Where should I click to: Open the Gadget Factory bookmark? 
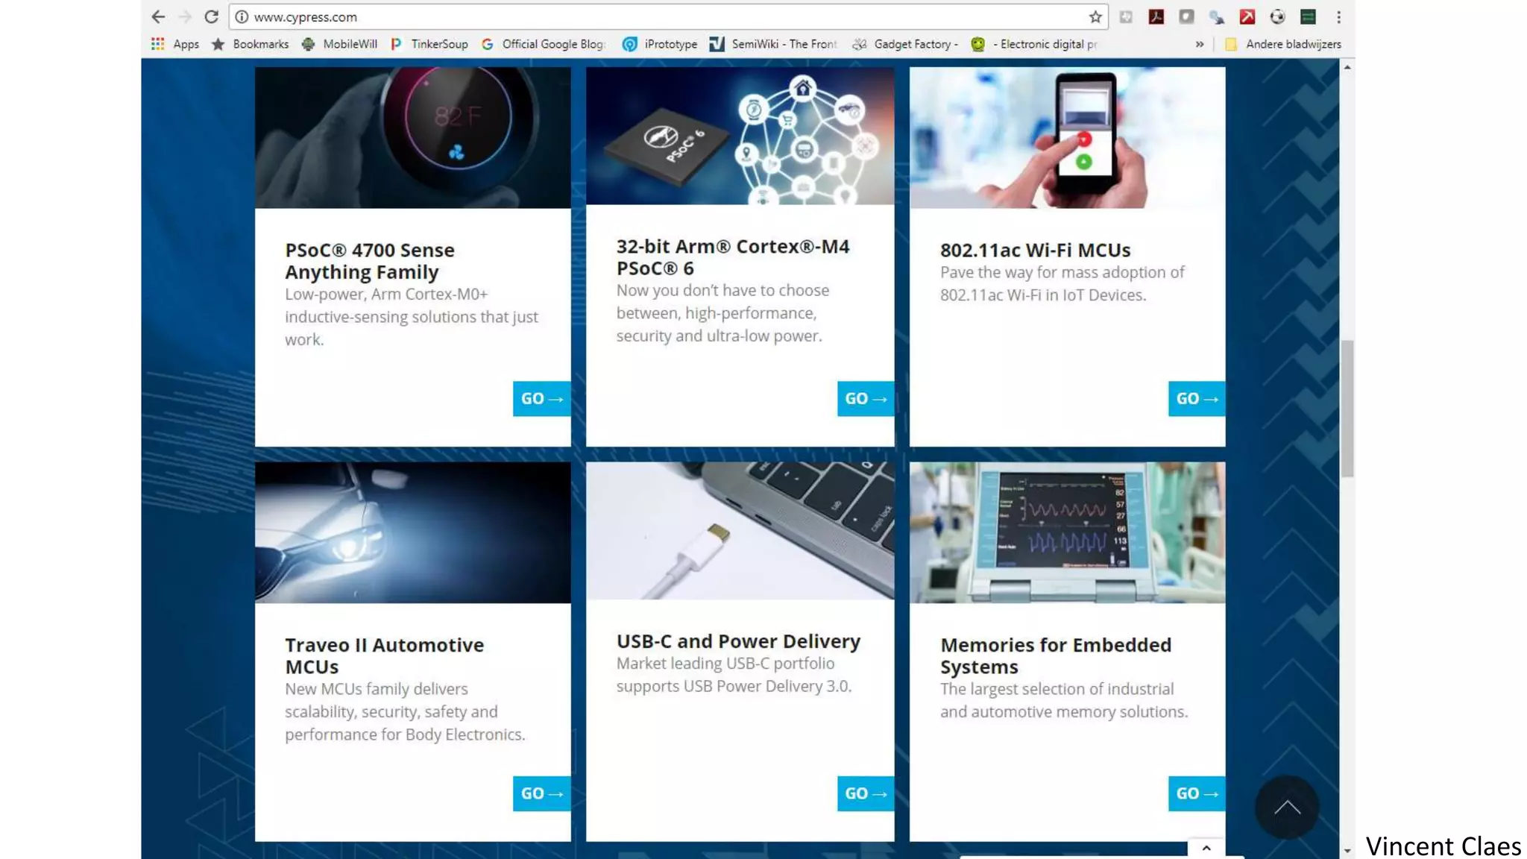click(x=905, y=44)
